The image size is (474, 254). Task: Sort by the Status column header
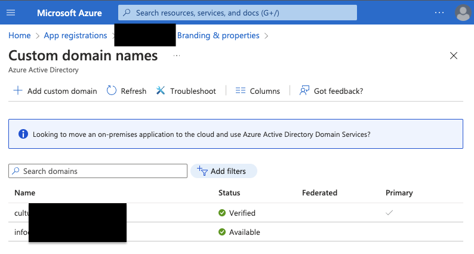pyautogui.click(x=229, y=193)
